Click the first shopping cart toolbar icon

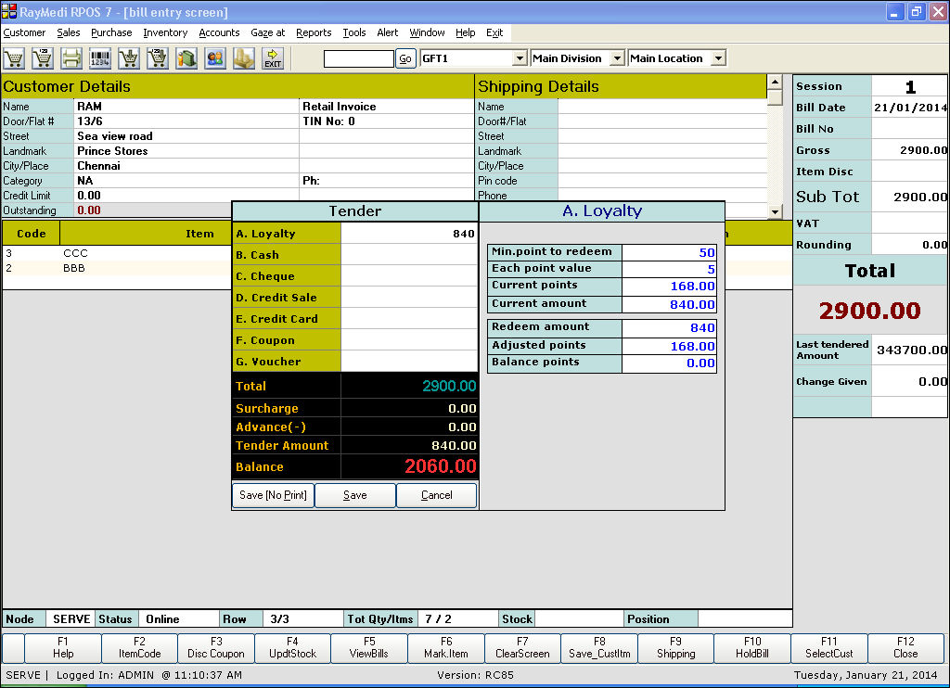14,58
